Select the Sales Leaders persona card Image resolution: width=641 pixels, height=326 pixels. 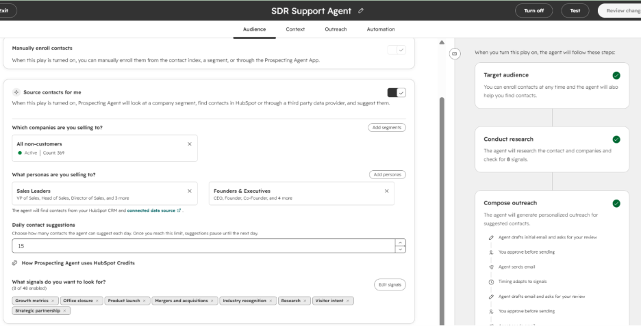105,193
